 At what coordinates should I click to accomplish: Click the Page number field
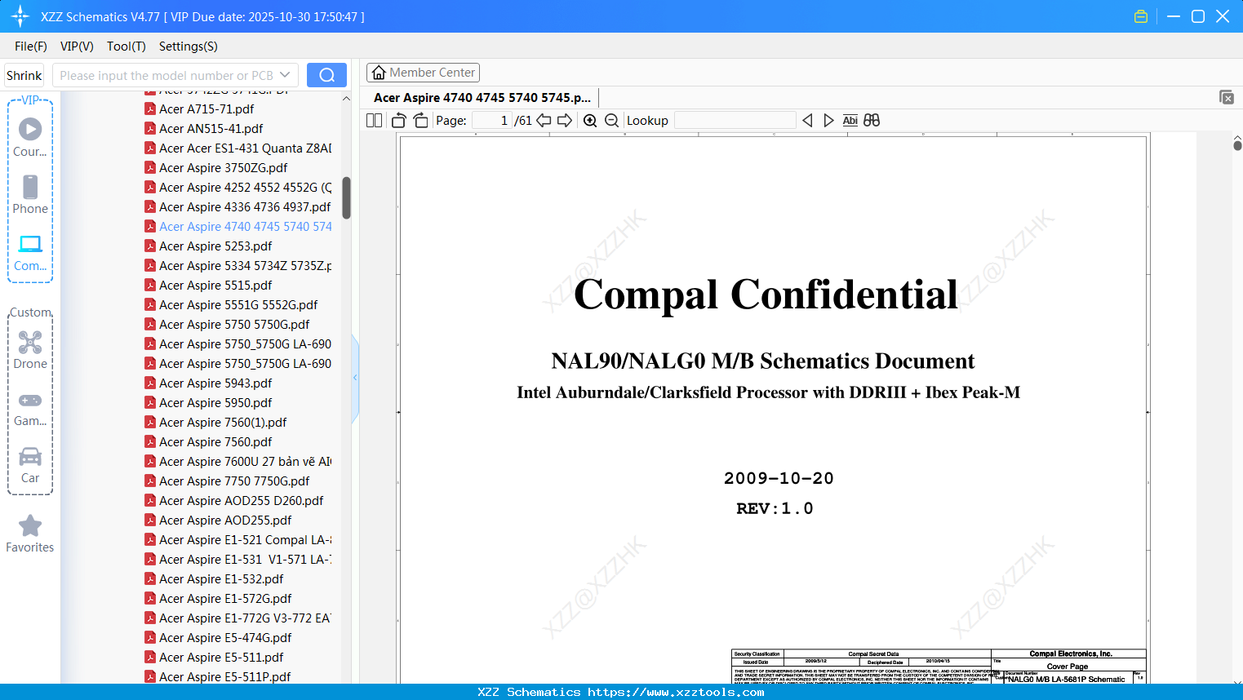click(491, 121)
